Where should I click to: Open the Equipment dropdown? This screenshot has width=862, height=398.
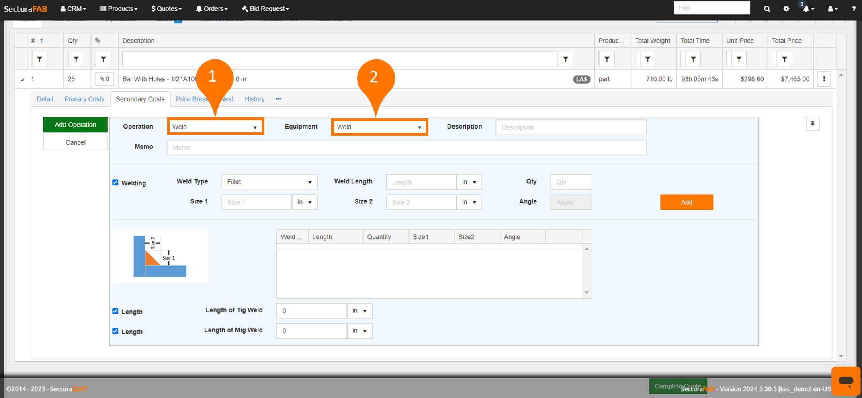click(x=379, y=127)
